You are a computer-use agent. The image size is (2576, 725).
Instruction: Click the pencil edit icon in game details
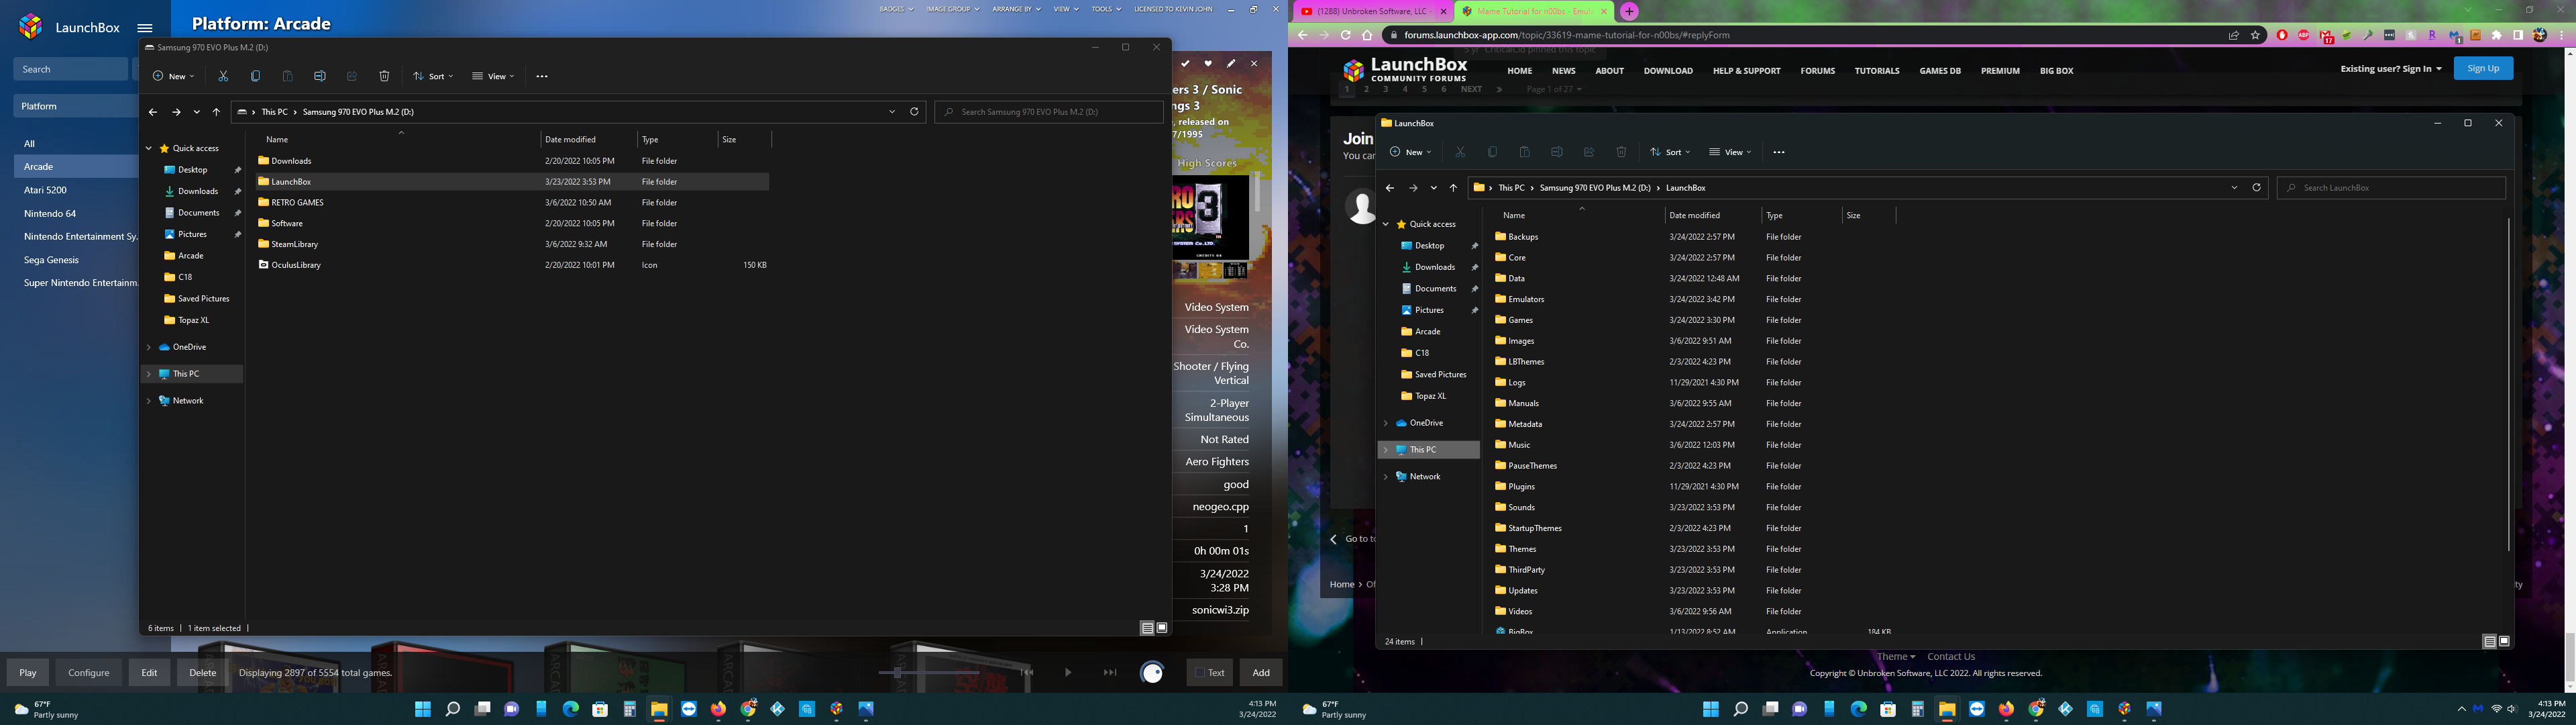[x=1231, y=63]
